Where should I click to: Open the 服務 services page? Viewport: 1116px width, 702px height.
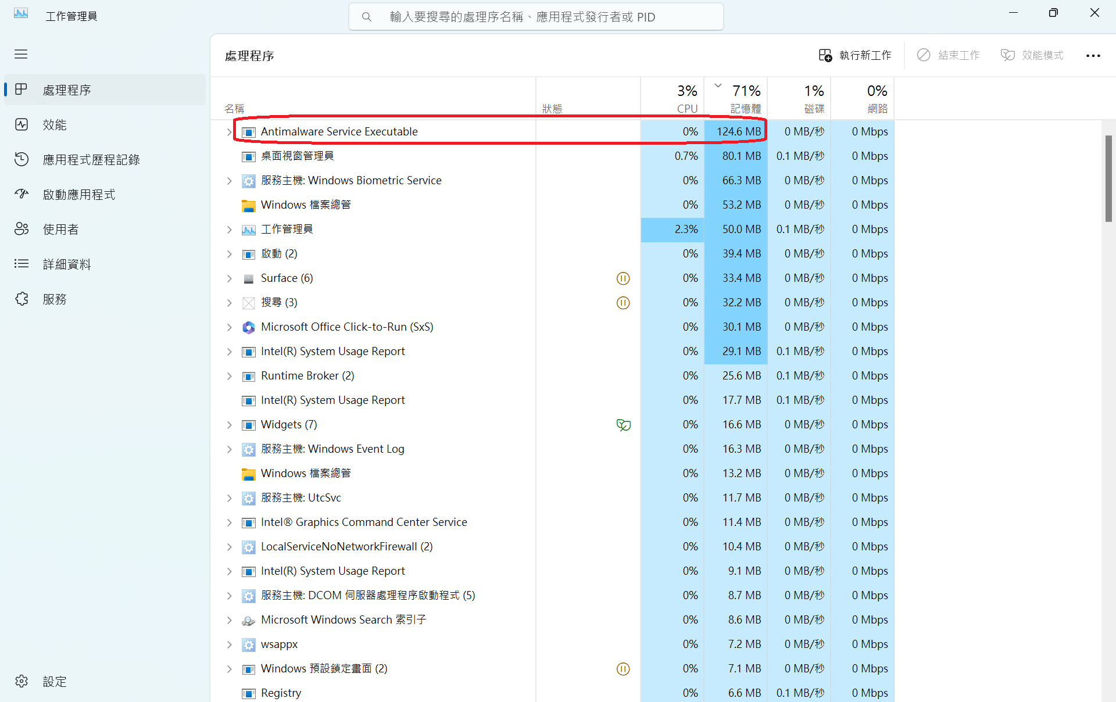(x=55, y=299)
